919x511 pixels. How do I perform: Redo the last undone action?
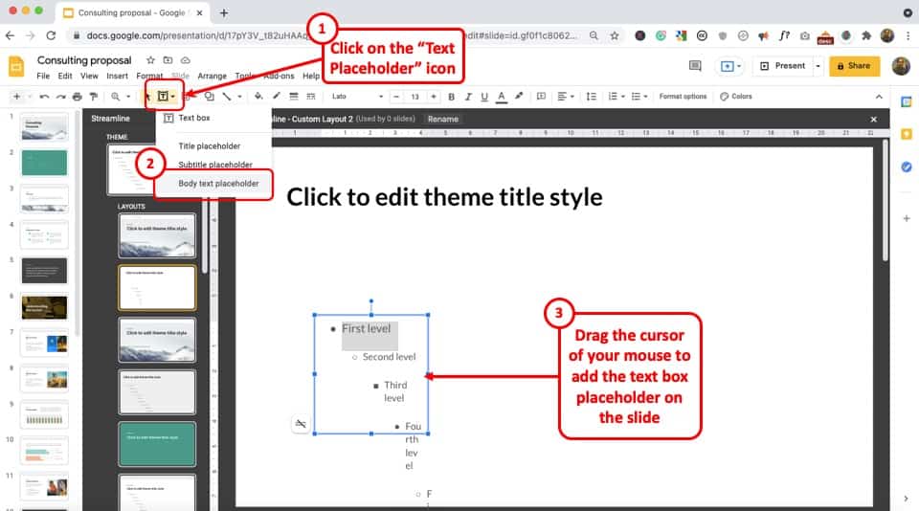pyautogui.click(x=60, y=96)
